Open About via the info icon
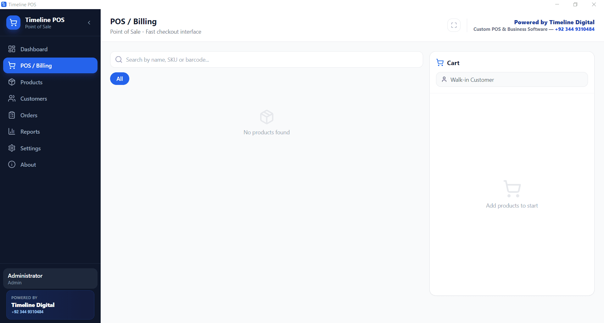Image resolution: width=604 pixels, height=323 pixels. click(12, 164)
